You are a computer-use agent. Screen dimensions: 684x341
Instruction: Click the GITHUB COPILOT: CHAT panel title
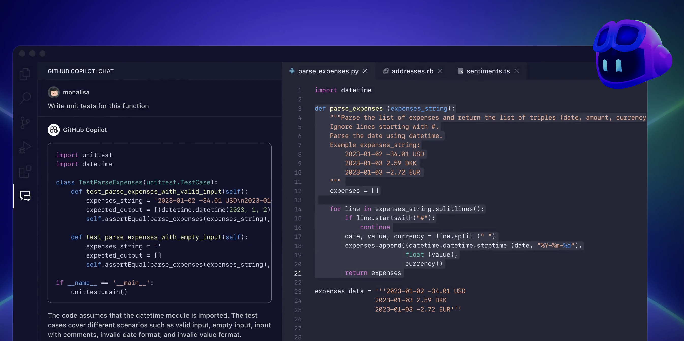[x=81, y=71]
